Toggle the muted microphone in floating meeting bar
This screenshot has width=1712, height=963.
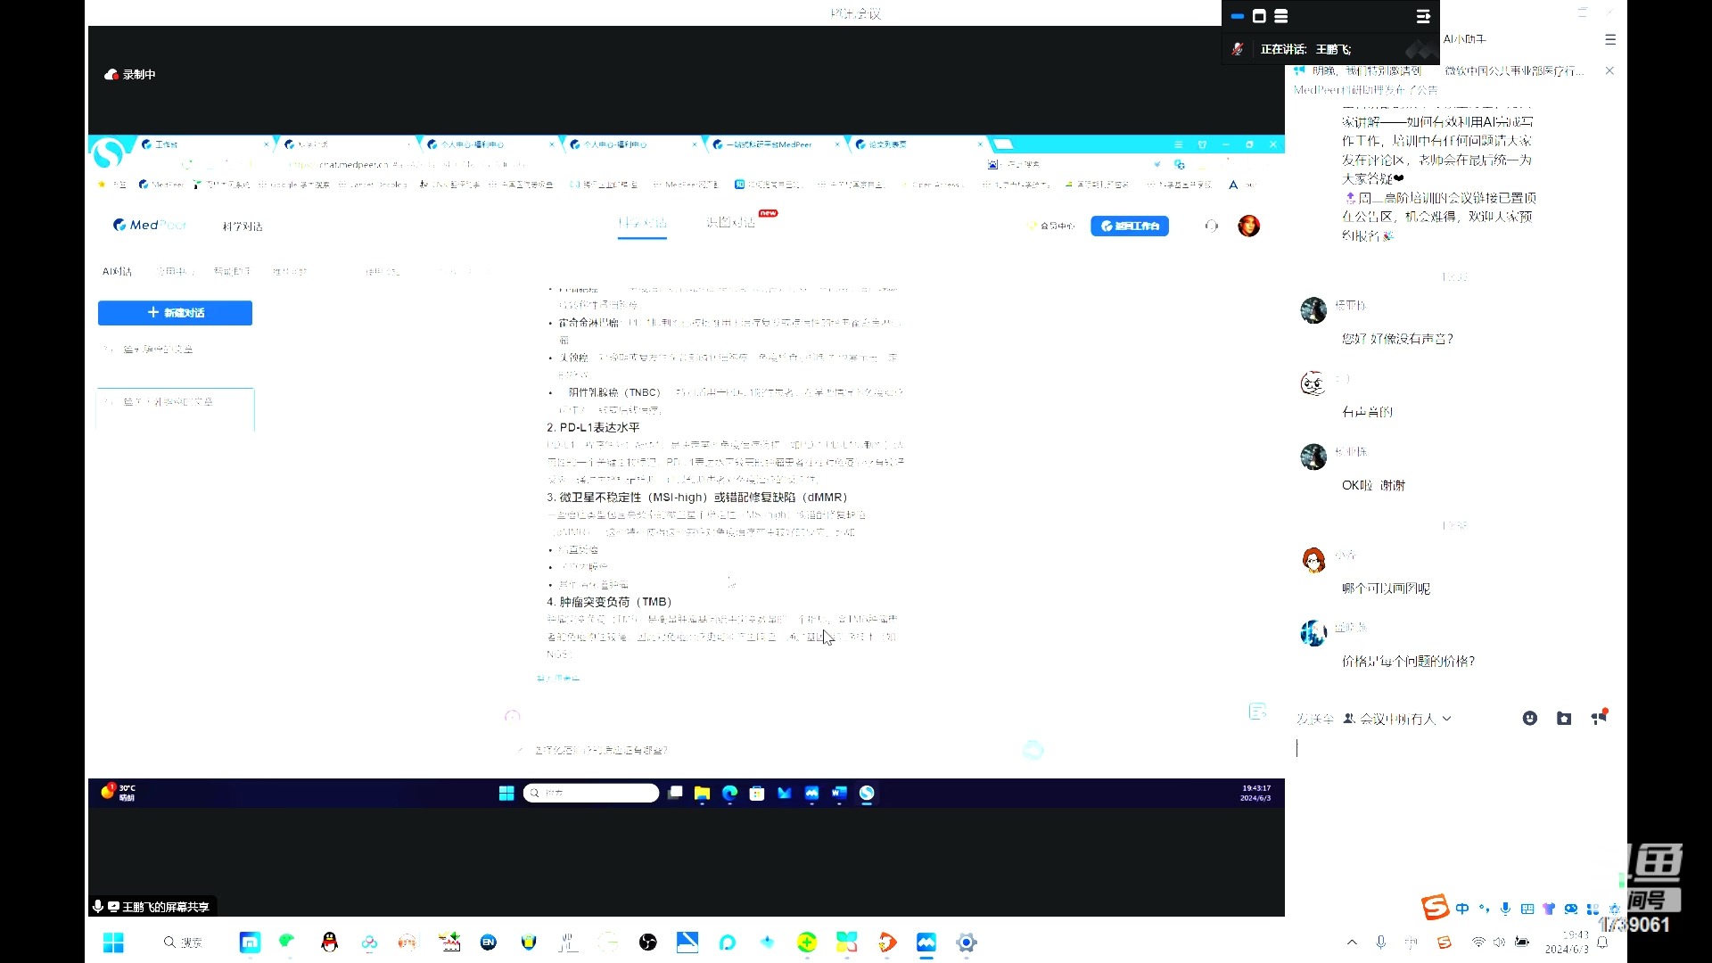[x=1238, y=49]
